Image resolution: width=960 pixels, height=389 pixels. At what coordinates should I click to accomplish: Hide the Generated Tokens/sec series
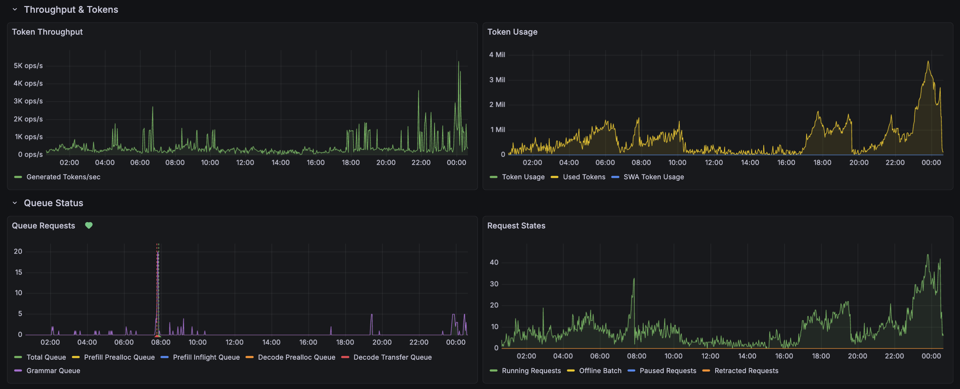pos(63,177)
